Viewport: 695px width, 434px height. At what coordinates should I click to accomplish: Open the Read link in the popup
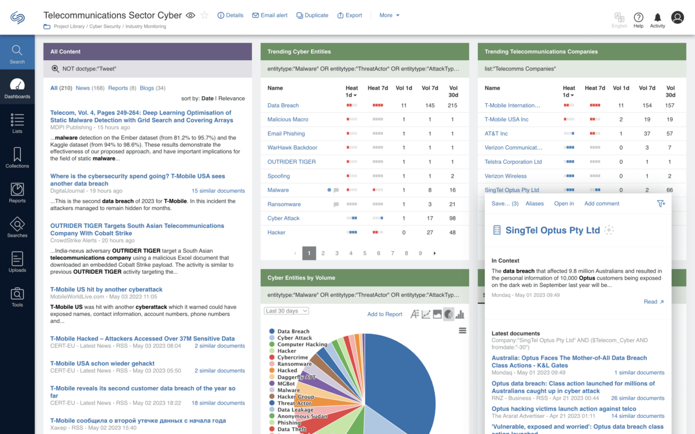(x=654, y=301)
